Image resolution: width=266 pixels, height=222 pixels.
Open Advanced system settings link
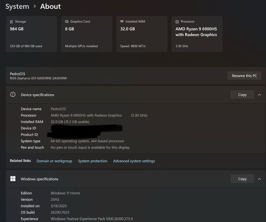click(134, 161)
